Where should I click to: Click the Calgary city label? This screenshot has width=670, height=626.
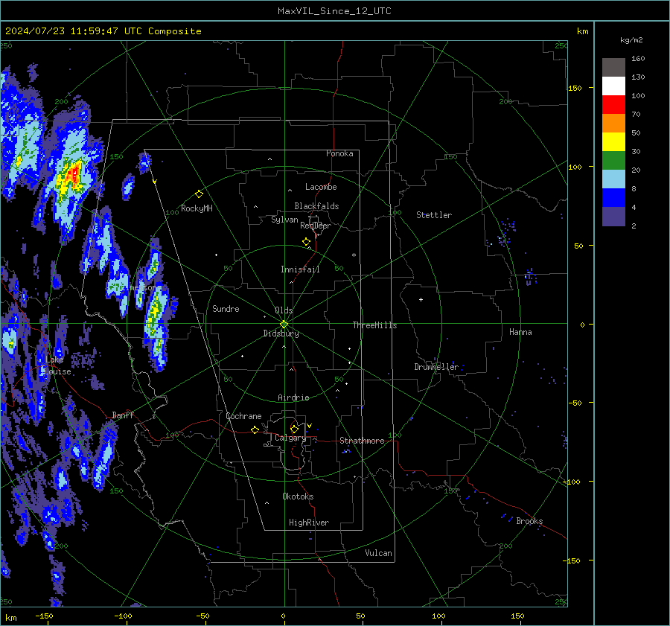click(290, 438)
